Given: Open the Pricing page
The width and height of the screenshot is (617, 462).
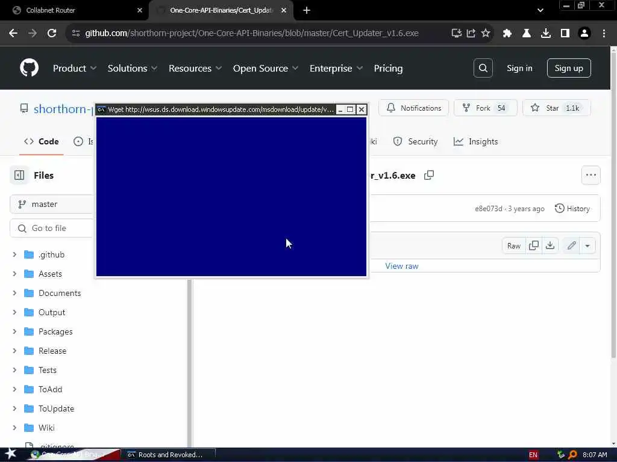Looking at the screenshot, I should pos(388,68).
